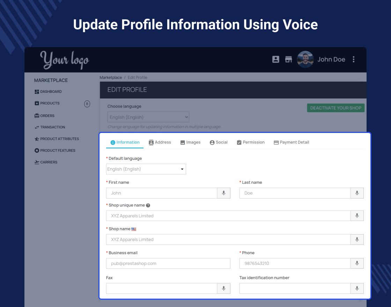
Task: Open the shop storefront icon in header
Action: point(288,59)
